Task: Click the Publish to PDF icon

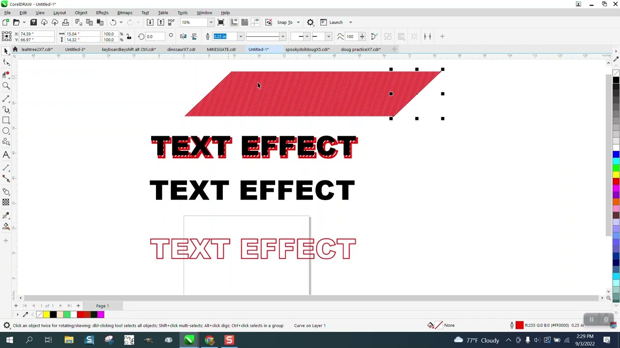Action: (171, 22)
